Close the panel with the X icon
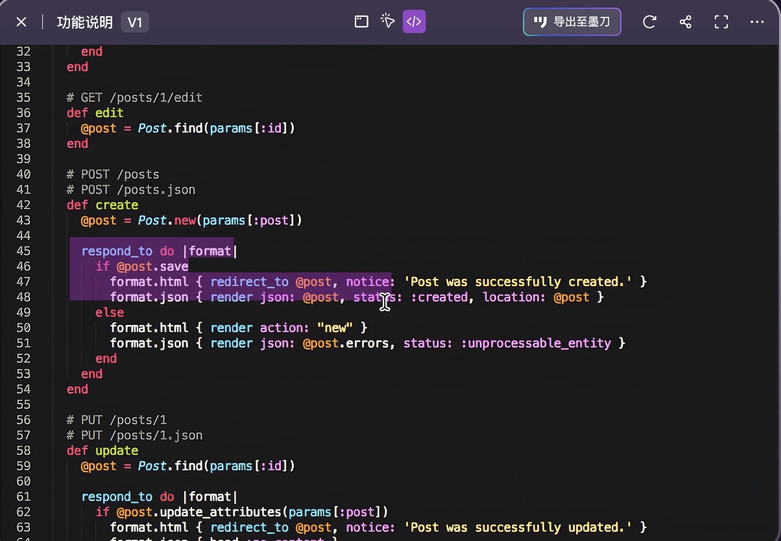 21,22
